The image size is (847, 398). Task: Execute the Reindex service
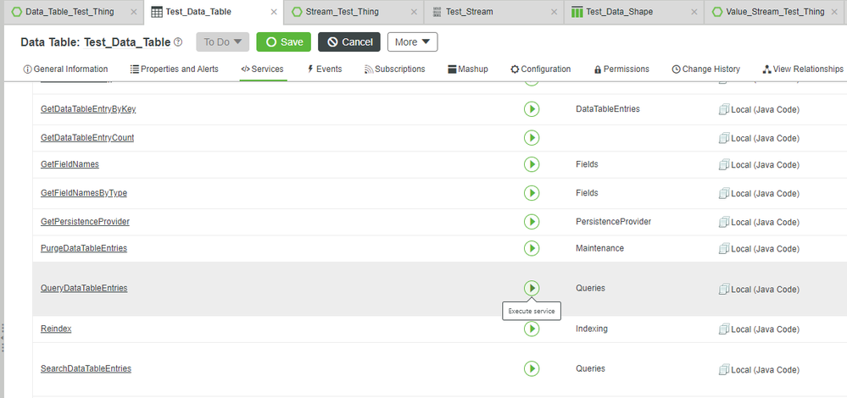pos(532,329)
